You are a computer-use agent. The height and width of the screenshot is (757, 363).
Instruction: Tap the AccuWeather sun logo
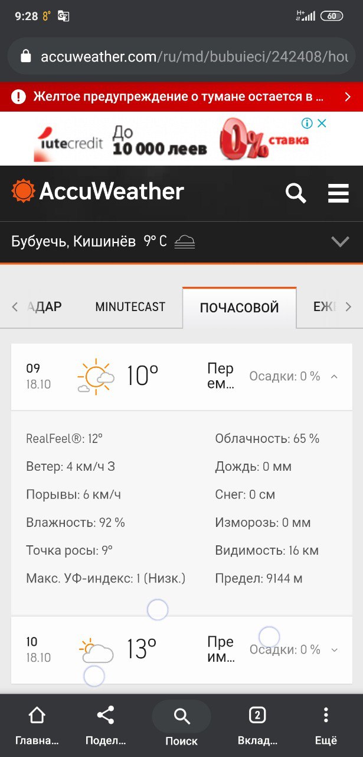[24, 191]
